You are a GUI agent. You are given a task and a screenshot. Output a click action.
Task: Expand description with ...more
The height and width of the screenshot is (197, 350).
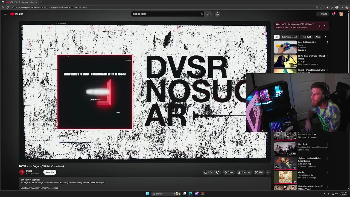tap(55, 188)
